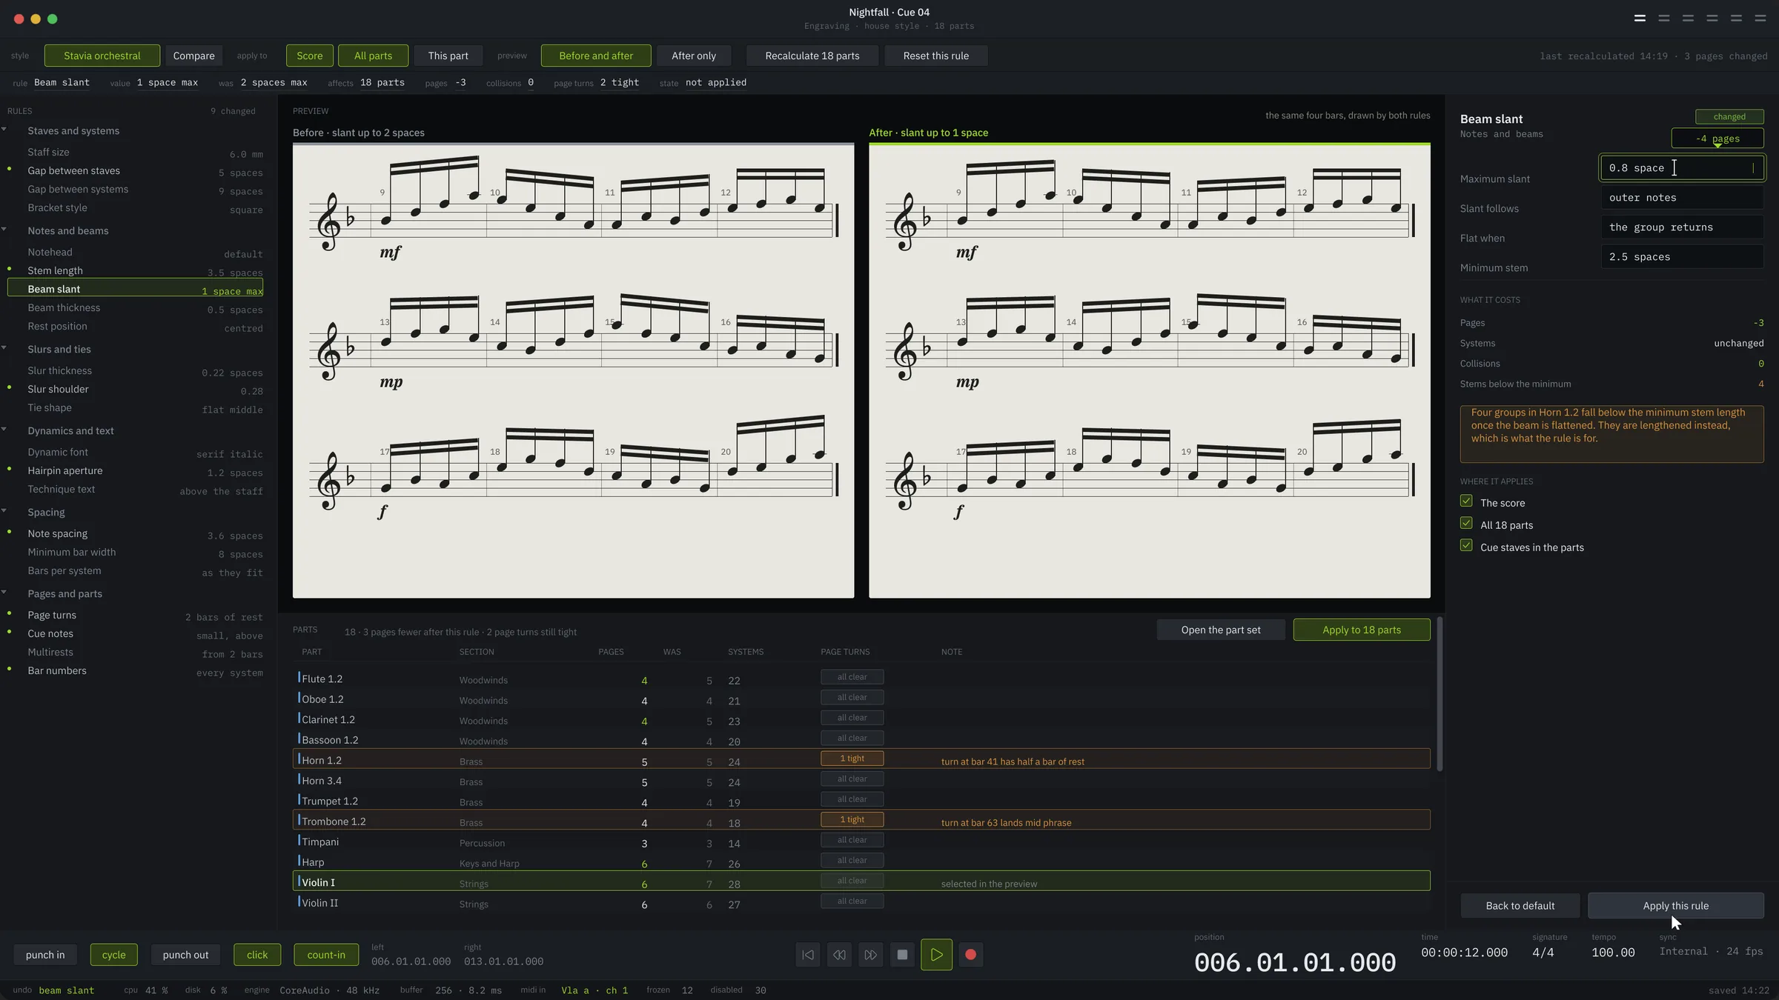Screen dimensions: 1779x1000
Task: Click the After preview score page
Action: (x=1150, y=370)
